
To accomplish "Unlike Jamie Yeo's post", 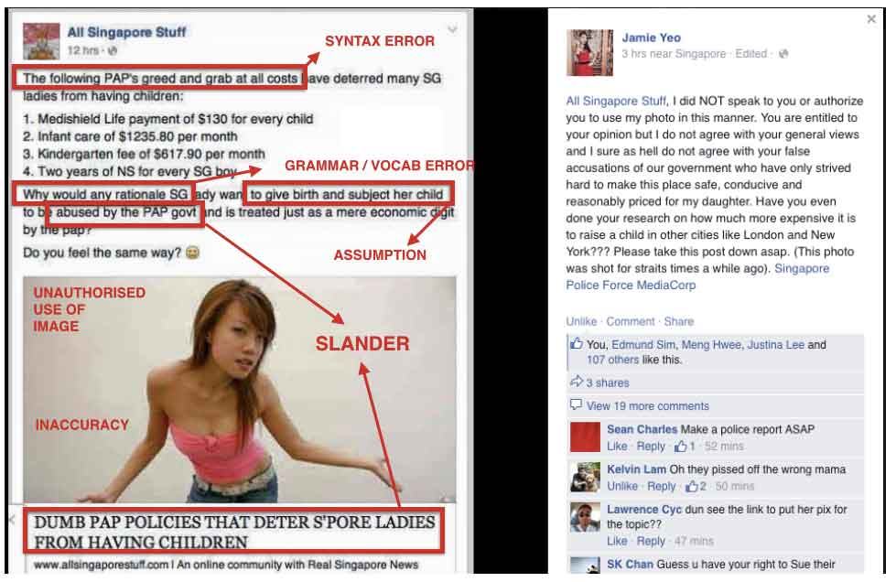I will 581,321.
